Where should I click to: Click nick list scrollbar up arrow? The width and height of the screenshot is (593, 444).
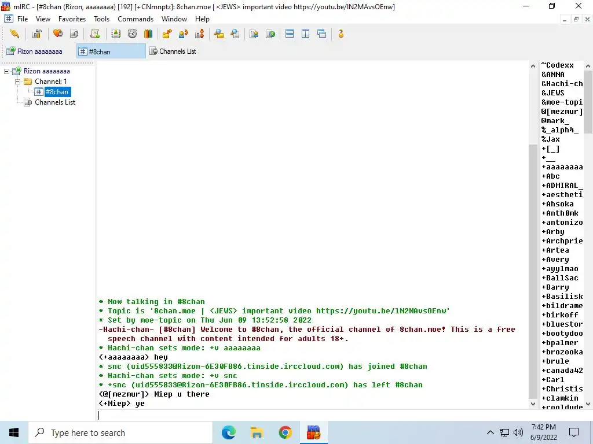(x=588, y=66)
